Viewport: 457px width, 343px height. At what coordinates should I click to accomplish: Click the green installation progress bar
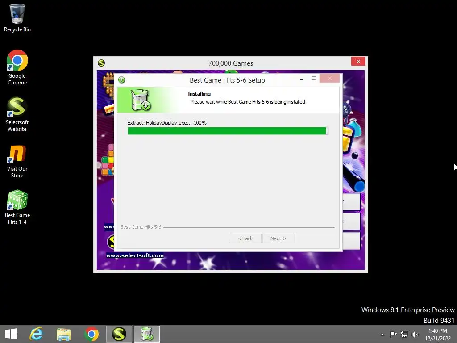click(228, 131)
